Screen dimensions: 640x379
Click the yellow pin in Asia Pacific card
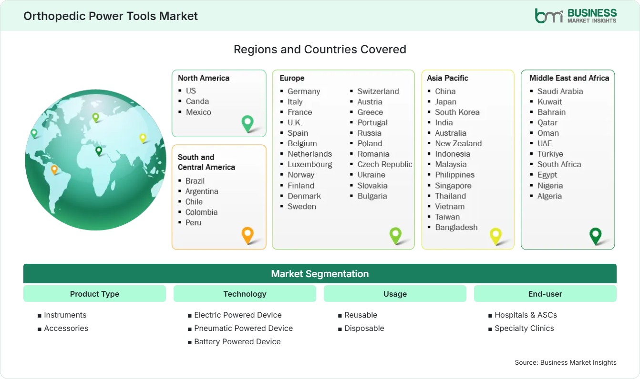click(496, 236)
